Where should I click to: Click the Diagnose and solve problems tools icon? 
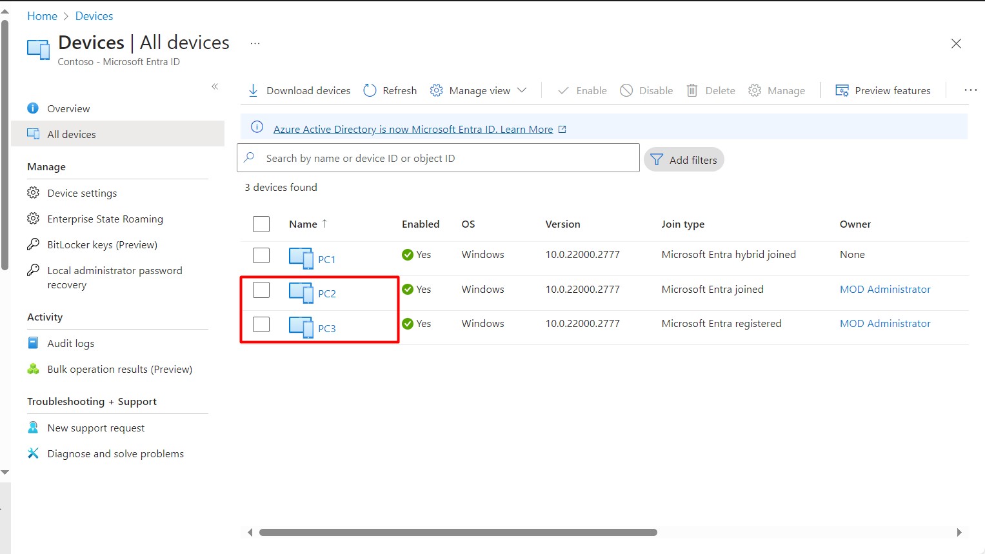click(x=33, y=453)
